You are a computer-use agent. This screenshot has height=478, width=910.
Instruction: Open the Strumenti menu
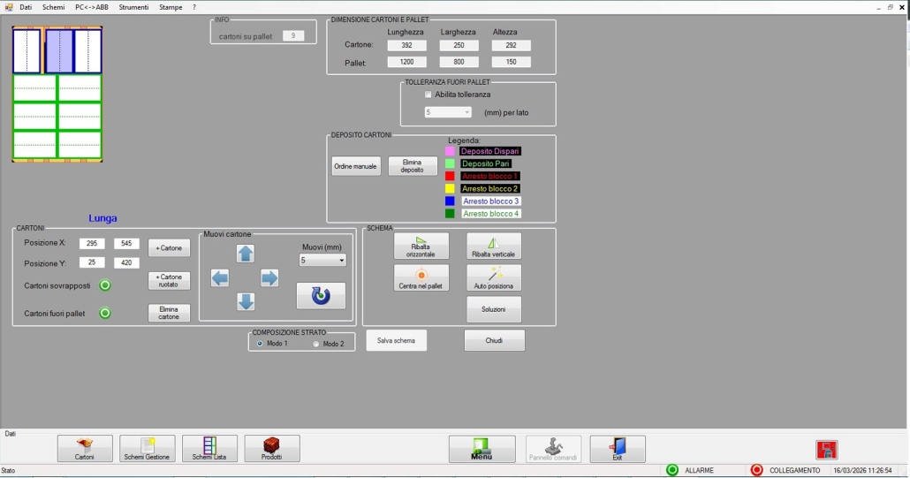[134, 7]
